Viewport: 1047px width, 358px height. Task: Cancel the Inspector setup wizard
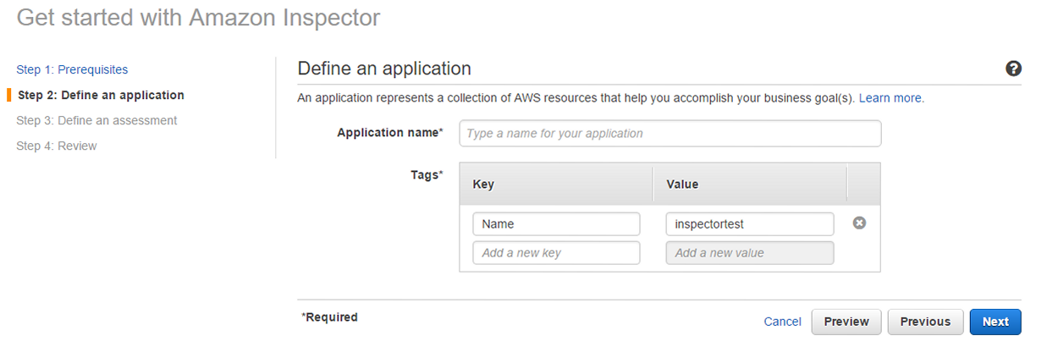(782, 322)
